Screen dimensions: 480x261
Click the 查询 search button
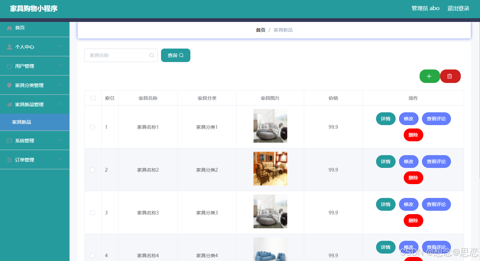[x=176, y=55]
